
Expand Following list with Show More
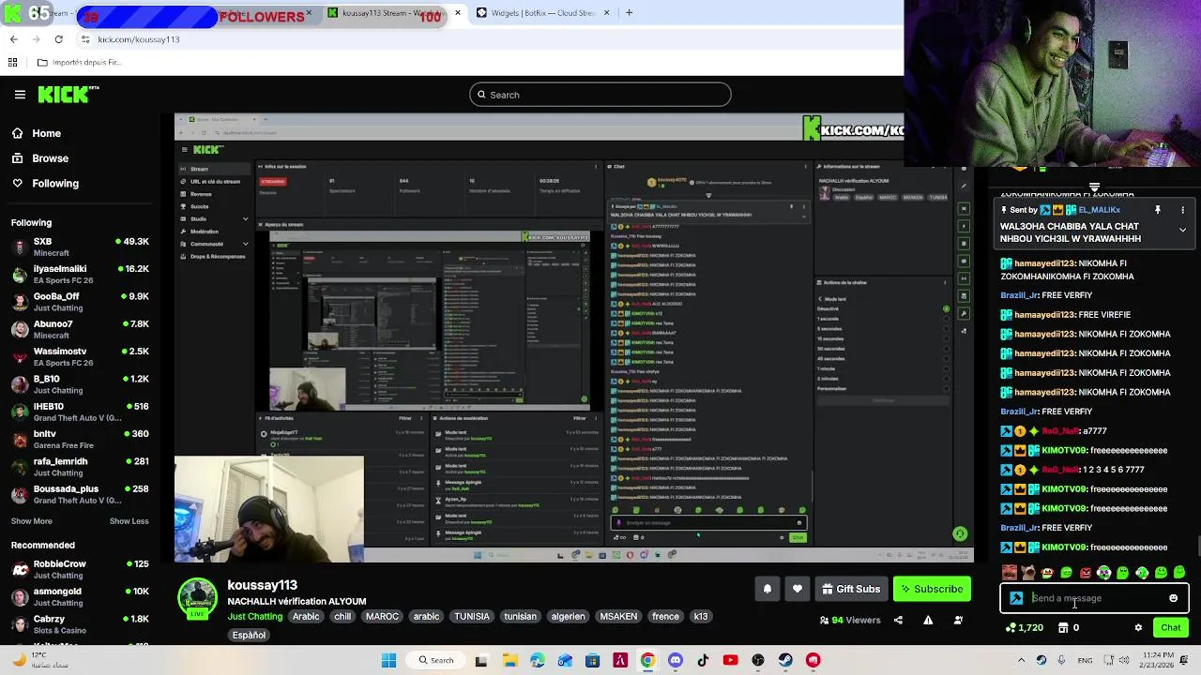32,521
